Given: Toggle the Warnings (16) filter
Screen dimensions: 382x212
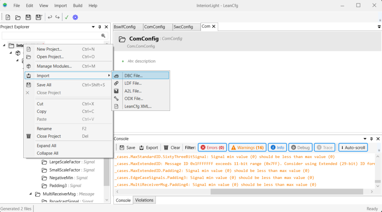Looking at the screenshot, I should point(247,147).
